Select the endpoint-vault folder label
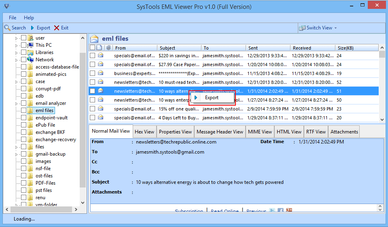This screenshot has width=388, height=227. click(51, 118)
